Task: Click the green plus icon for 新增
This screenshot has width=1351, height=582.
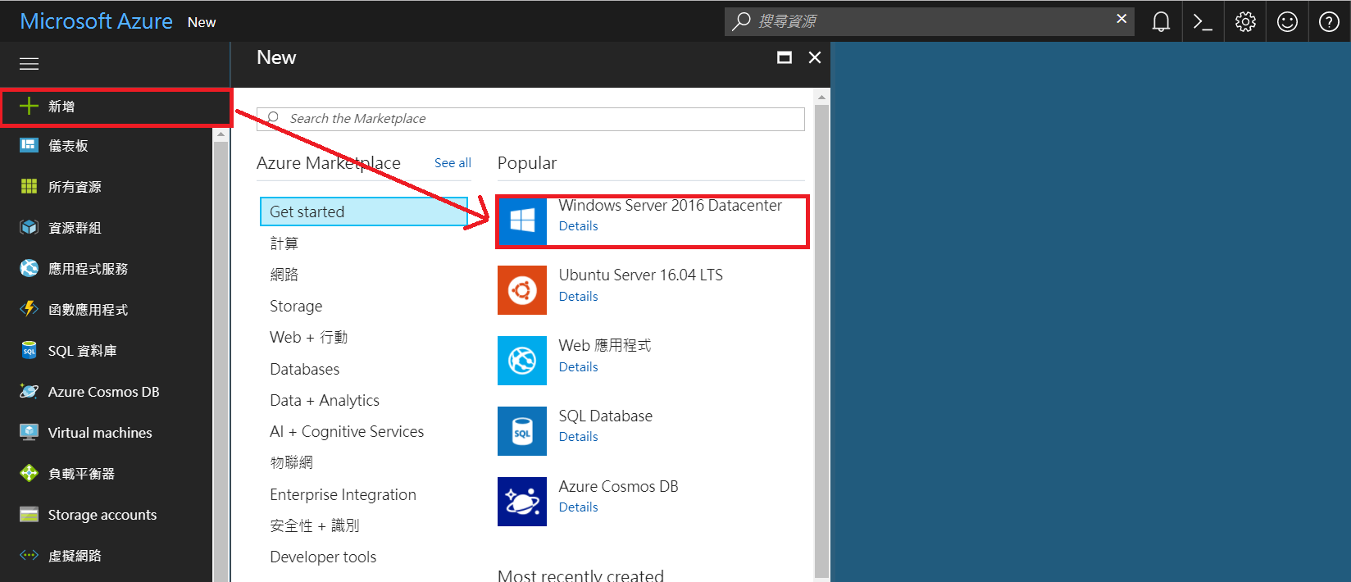Action: 29,106
